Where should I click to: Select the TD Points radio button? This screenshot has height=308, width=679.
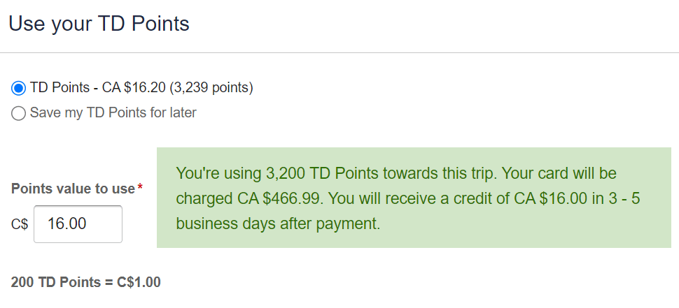19,88
